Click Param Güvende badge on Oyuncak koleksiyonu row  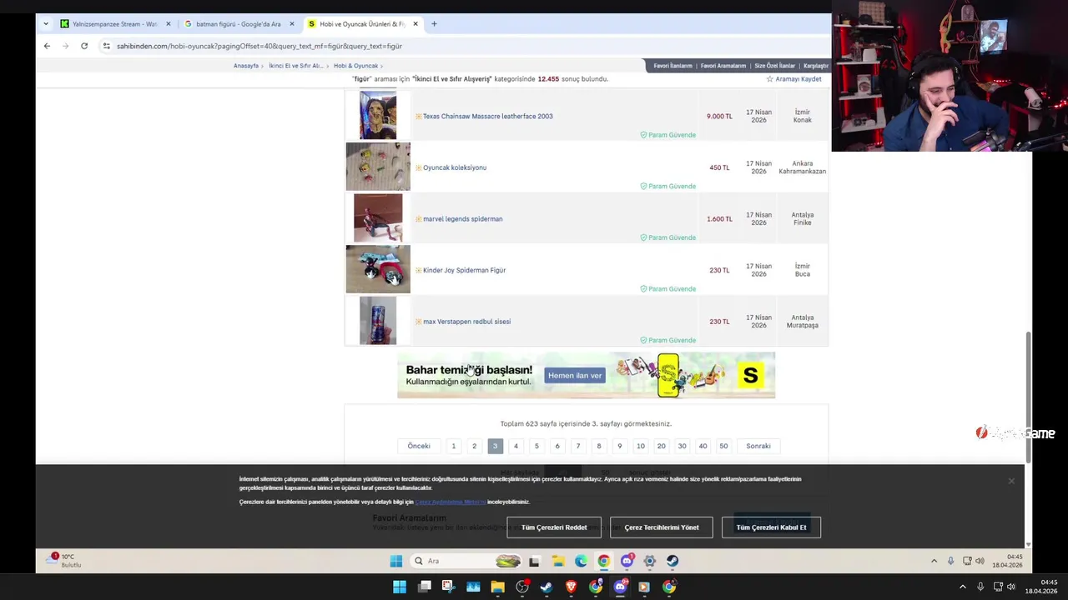[x=667, y=186]
